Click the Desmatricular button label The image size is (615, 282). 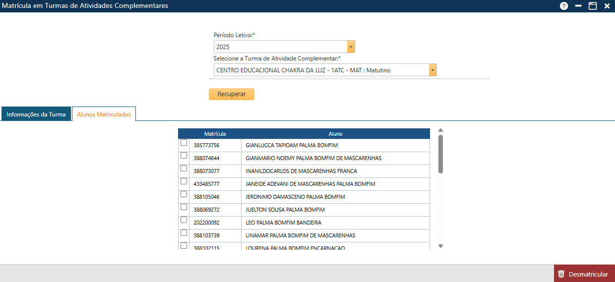point(588,274)
